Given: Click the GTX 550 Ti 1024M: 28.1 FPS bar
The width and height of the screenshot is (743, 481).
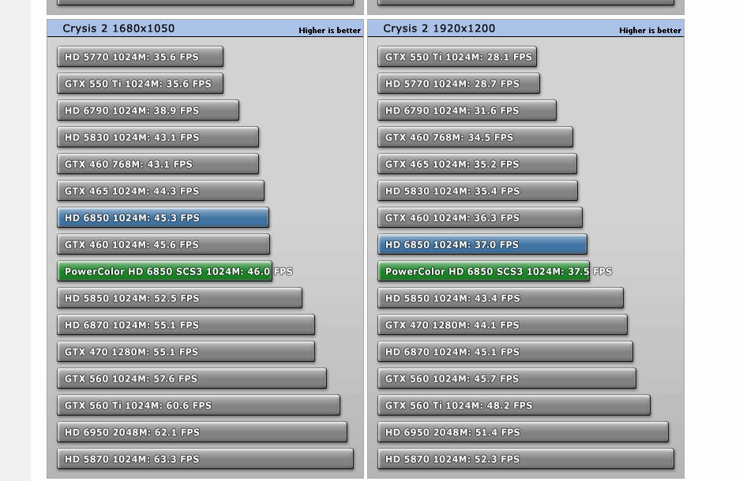Looking at the screenshot, I should pos(457,57).
